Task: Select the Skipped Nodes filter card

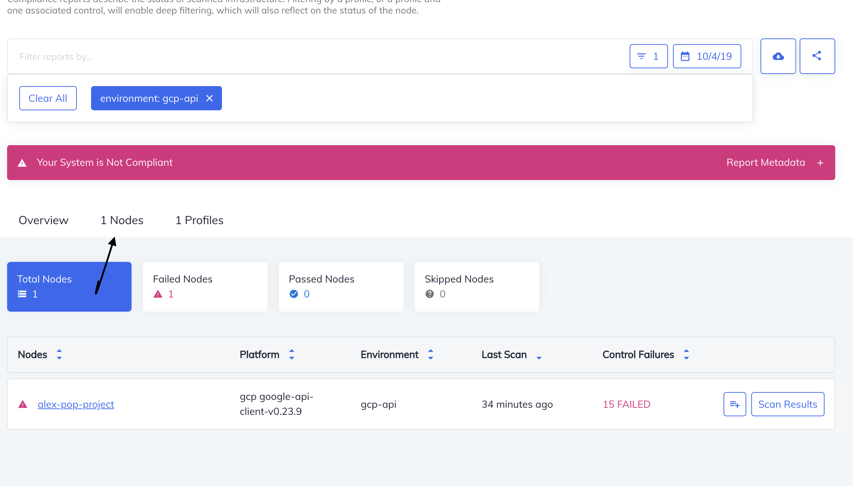Action: [477, 287]
